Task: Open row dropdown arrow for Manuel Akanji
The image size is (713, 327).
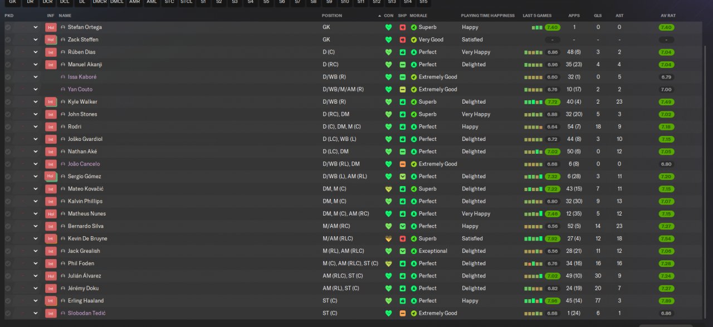Action: pos(36,65)
